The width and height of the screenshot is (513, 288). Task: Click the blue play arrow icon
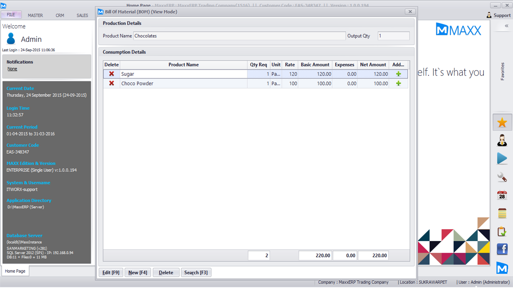[502, 159]
